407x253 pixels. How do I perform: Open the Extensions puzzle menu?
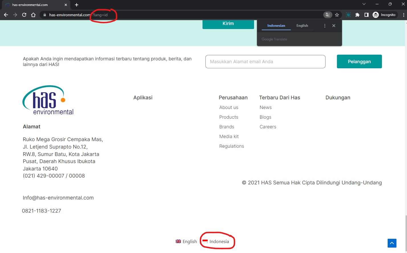tap(357, 15)
